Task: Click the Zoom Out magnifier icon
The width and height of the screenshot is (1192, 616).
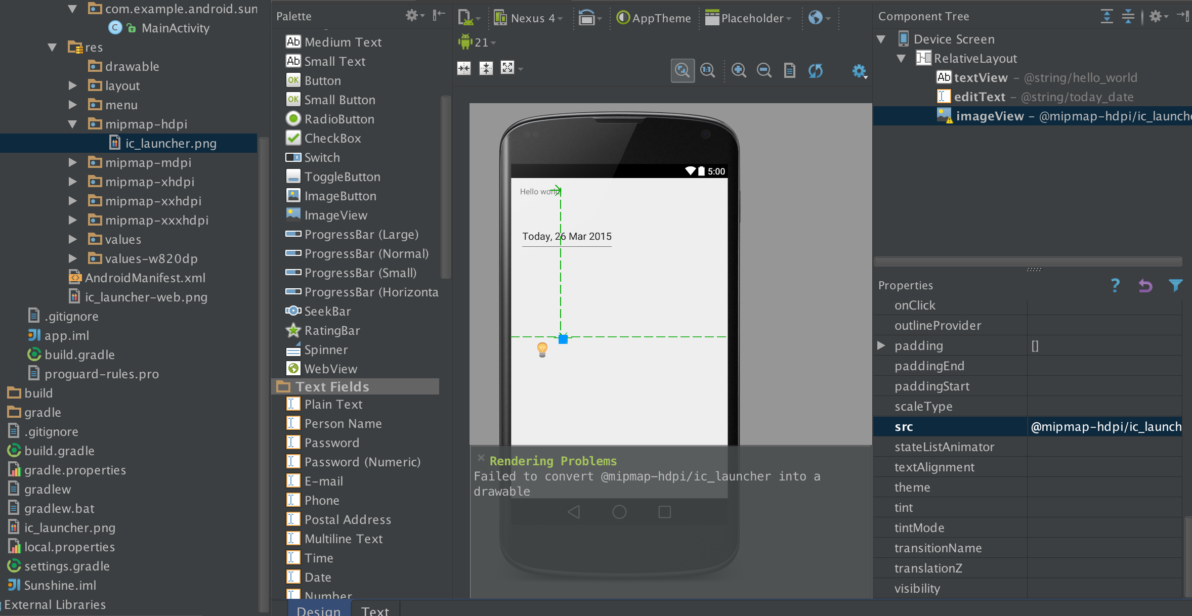Action: [764, 70]
